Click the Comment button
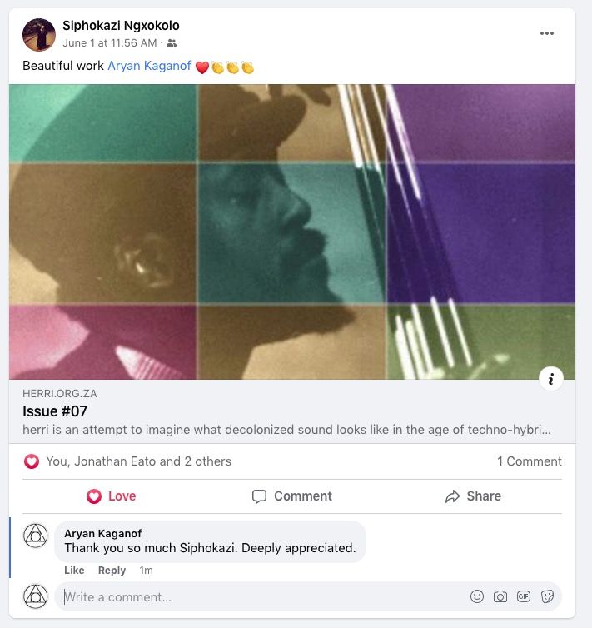The width and height of the screenshot is (592, 628). 292,496
